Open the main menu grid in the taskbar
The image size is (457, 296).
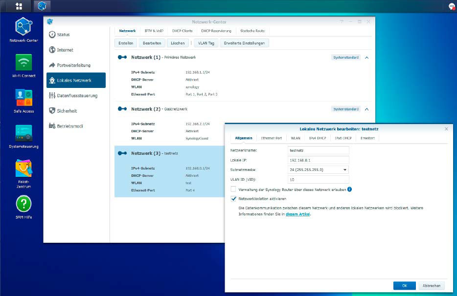19,5
